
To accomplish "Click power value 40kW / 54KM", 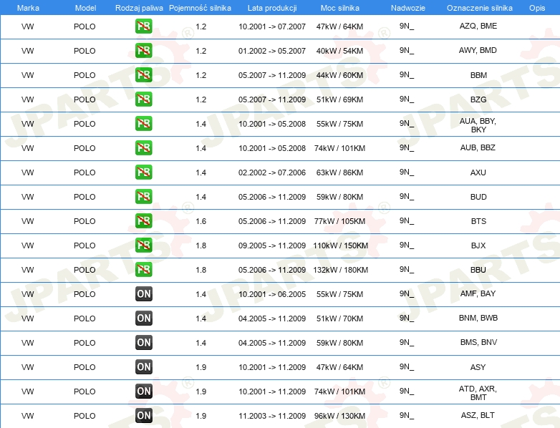I will pyautogui.click(x=339, y=51).
